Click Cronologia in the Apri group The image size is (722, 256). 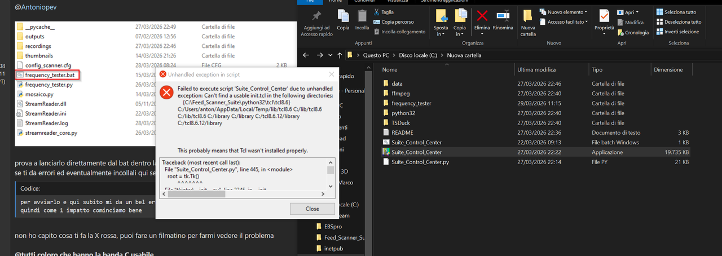point(632,33)
